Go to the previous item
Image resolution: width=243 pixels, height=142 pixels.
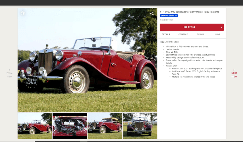click(x=9, y=73)
